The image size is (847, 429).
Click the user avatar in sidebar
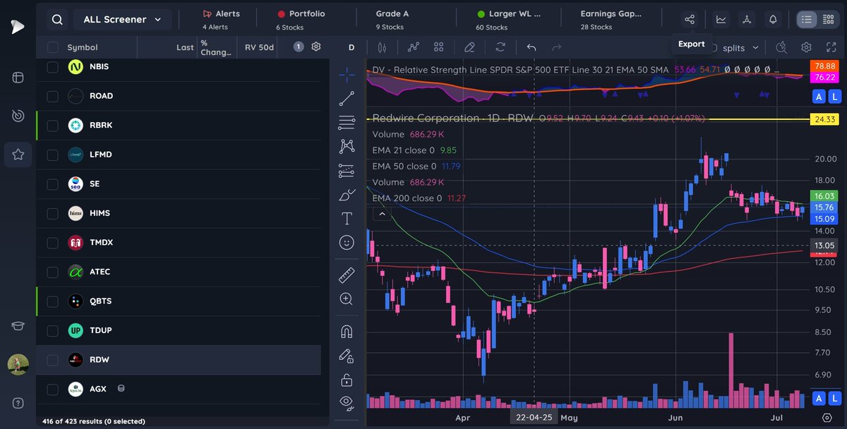(x=18, y=365)
